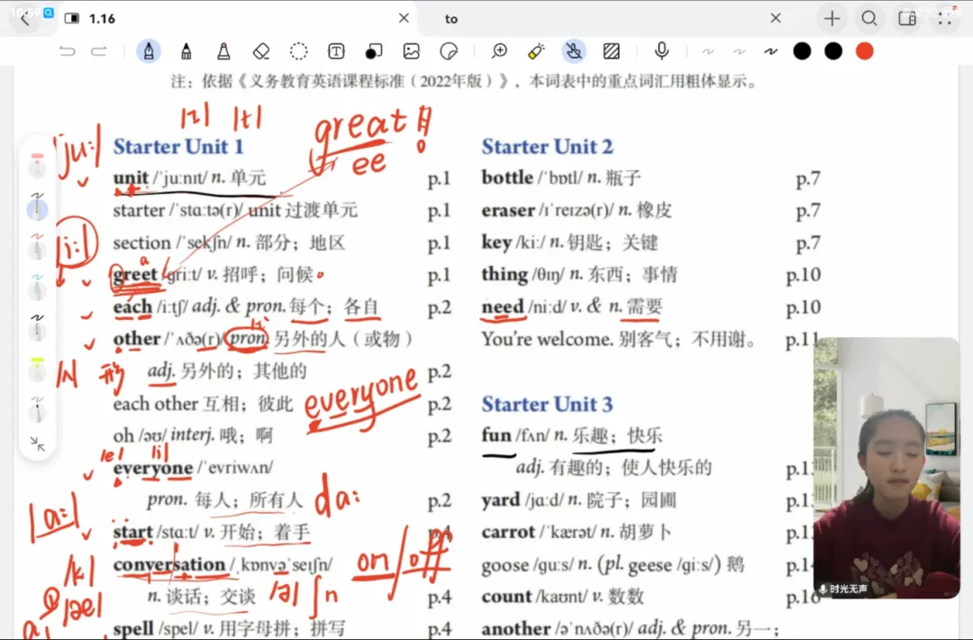Pick the Text box tool
This screenshot has height=640, width=973.
(x=336, y=51)
